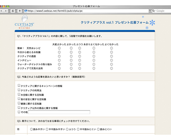Select 読みやすい radio in 形 row
Screen dimensions: 171x140
32,129
